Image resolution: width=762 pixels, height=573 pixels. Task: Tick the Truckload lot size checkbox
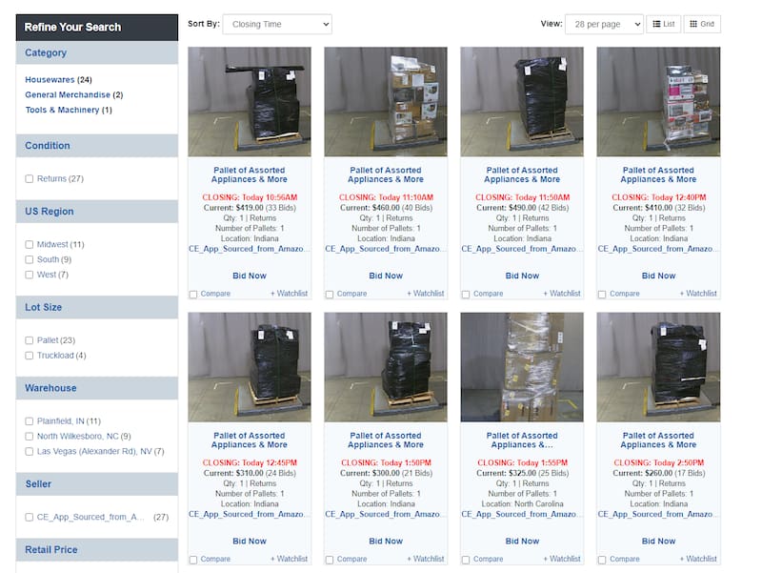pyautogui.click(x=30, y=356)
